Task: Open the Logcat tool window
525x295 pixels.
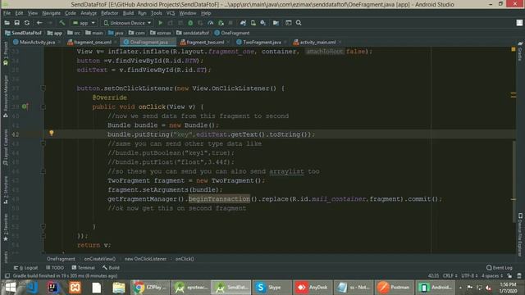Action: pos(25,268)
